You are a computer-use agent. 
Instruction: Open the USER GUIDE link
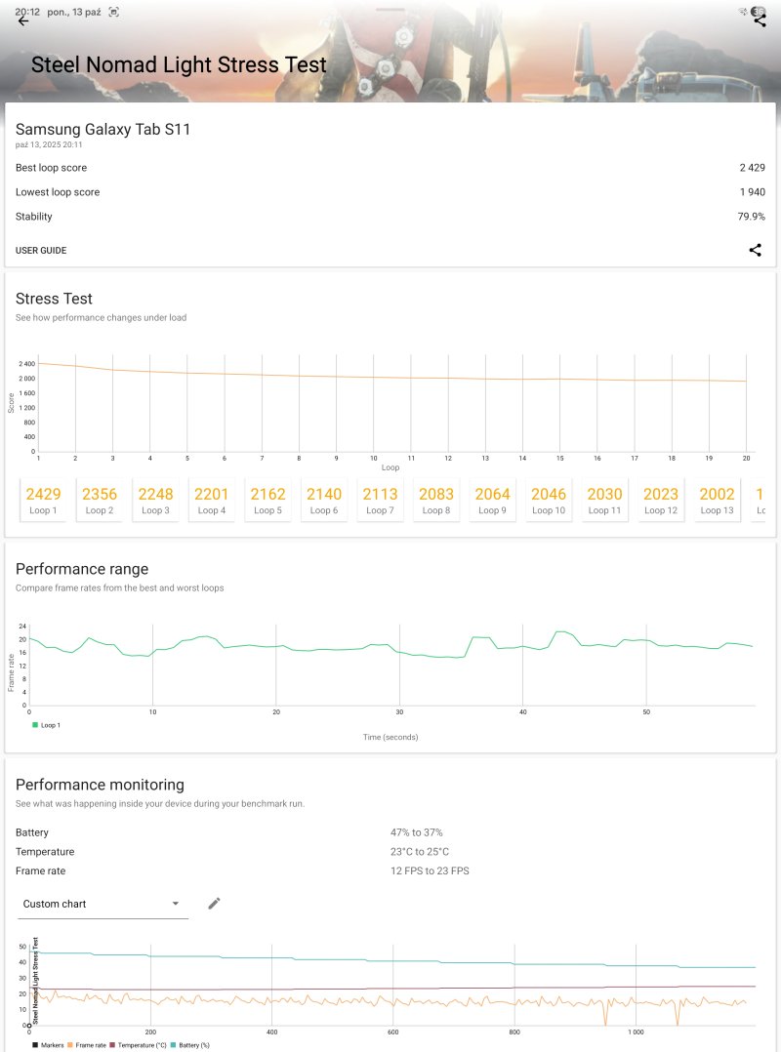(x=41, y=251)
